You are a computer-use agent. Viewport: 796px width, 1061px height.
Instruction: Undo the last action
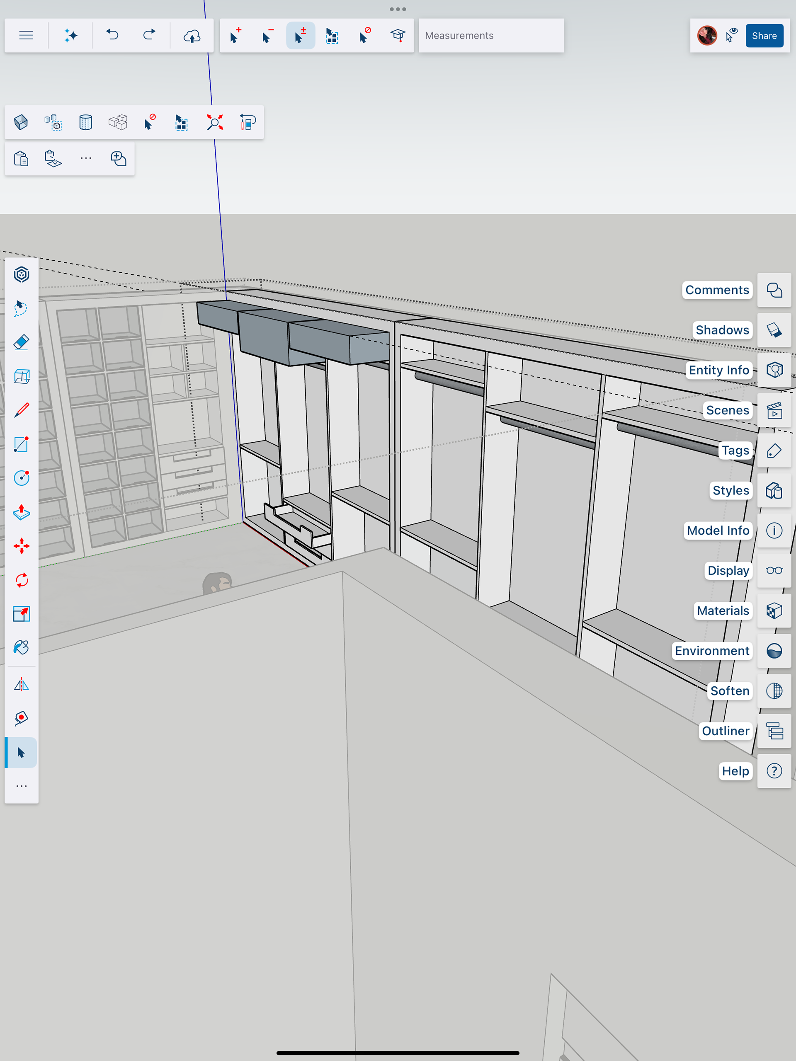(112, 36)
